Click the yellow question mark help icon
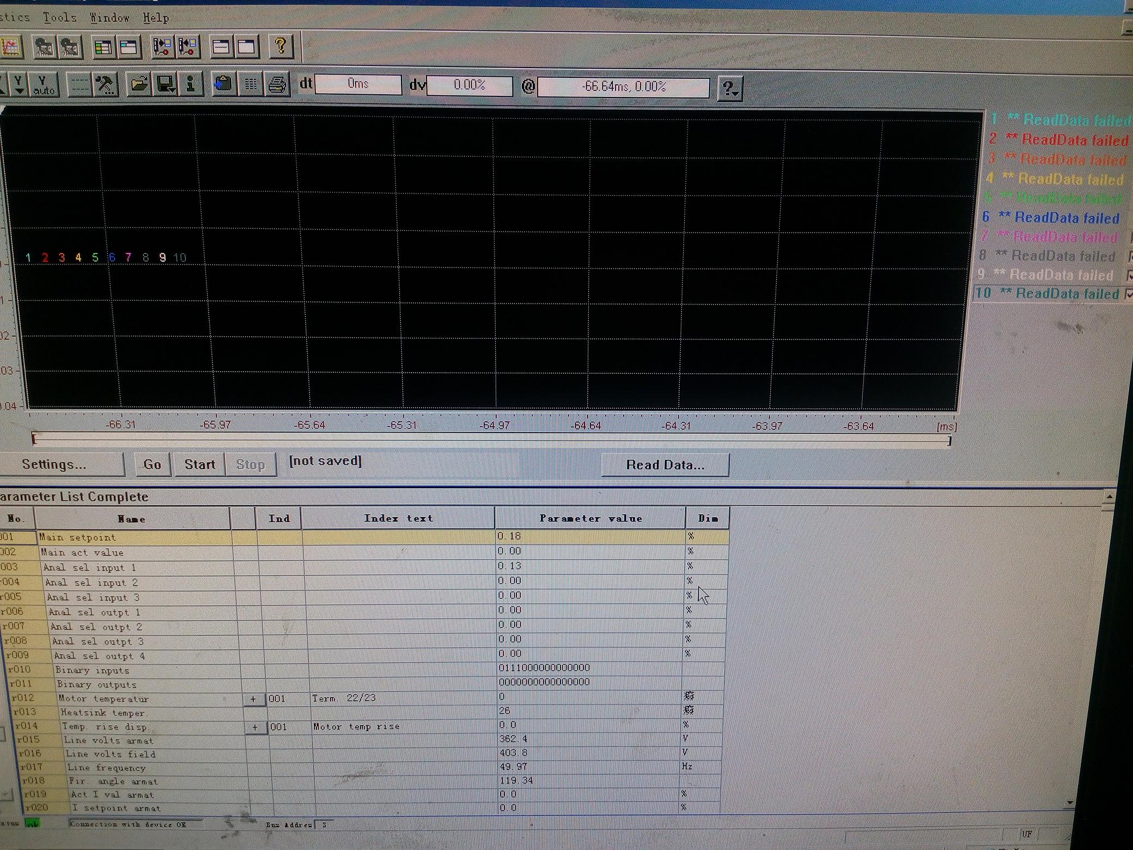Screen dimensions: 1133x850 281,46
